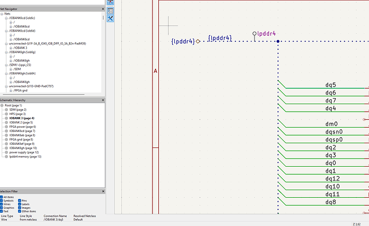
Task: Select the bus junction dot
Action: click(278, 41)
